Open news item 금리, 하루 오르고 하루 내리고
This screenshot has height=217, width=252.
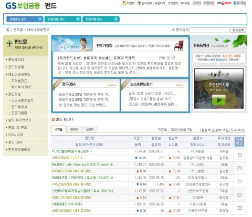pyautogui.click(x=152, y=94)
